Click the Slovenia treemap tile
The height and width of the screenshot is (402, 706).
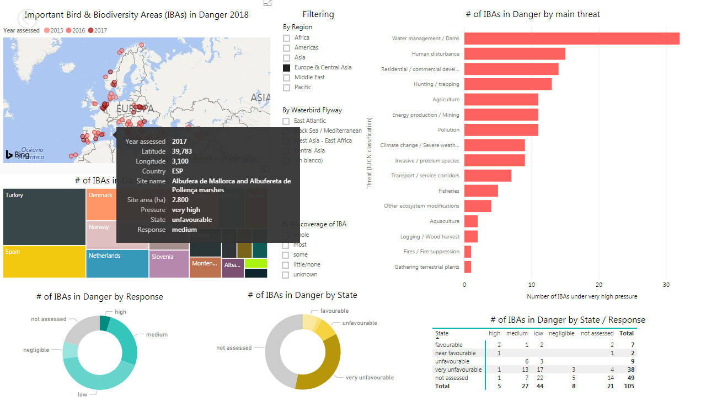(x=169, y=264)
